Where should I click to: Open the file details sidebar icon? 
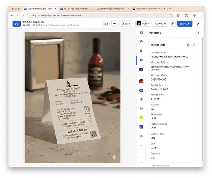141,51
